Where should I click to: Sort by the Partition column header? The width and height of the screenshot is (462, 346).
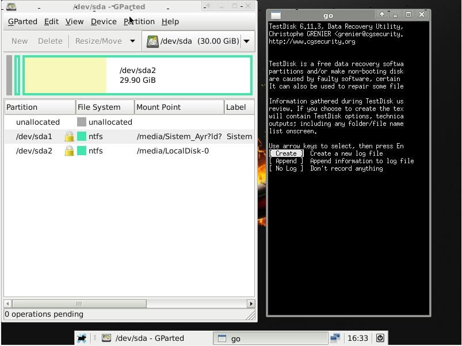(x=40, y=107)
